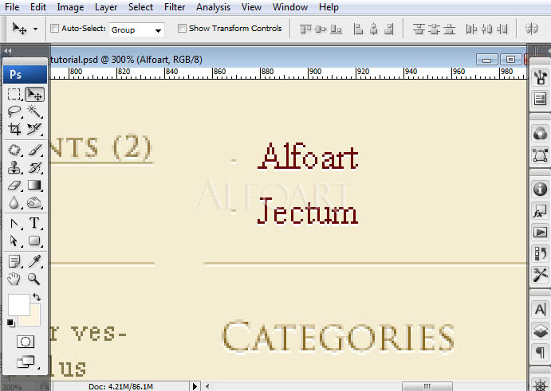Select the Horizontal Type tool
This screenshot has height=391, width=551.
pyautogui.click(x=34, y=223)
